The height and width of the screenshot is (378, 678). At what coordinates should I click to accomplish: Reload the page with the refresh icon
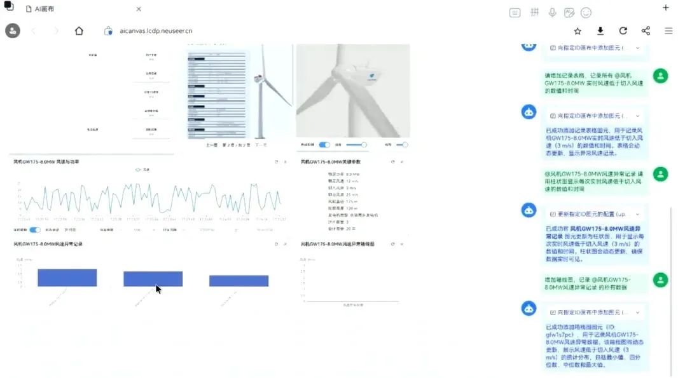coord(623,30)
